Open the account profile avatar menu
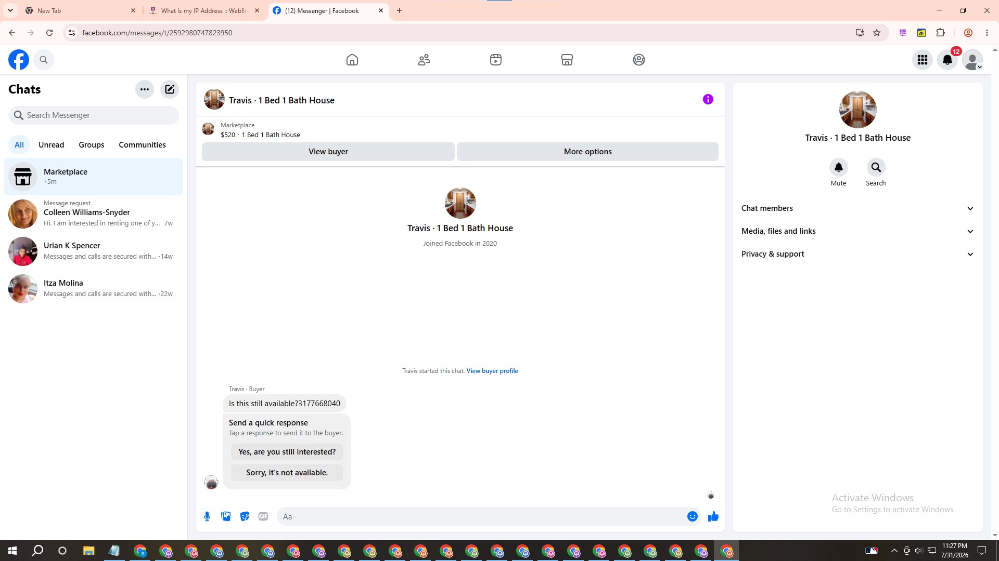The height and width of the screenshot is (561, 999). (972, 60)
